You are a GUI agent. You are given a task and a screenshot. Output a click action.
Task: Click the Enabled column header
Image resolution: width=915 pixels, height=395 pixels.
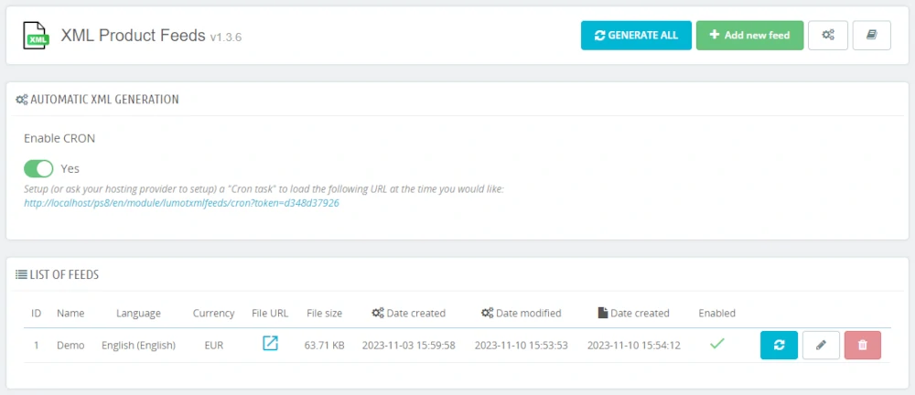click(717, 314)
